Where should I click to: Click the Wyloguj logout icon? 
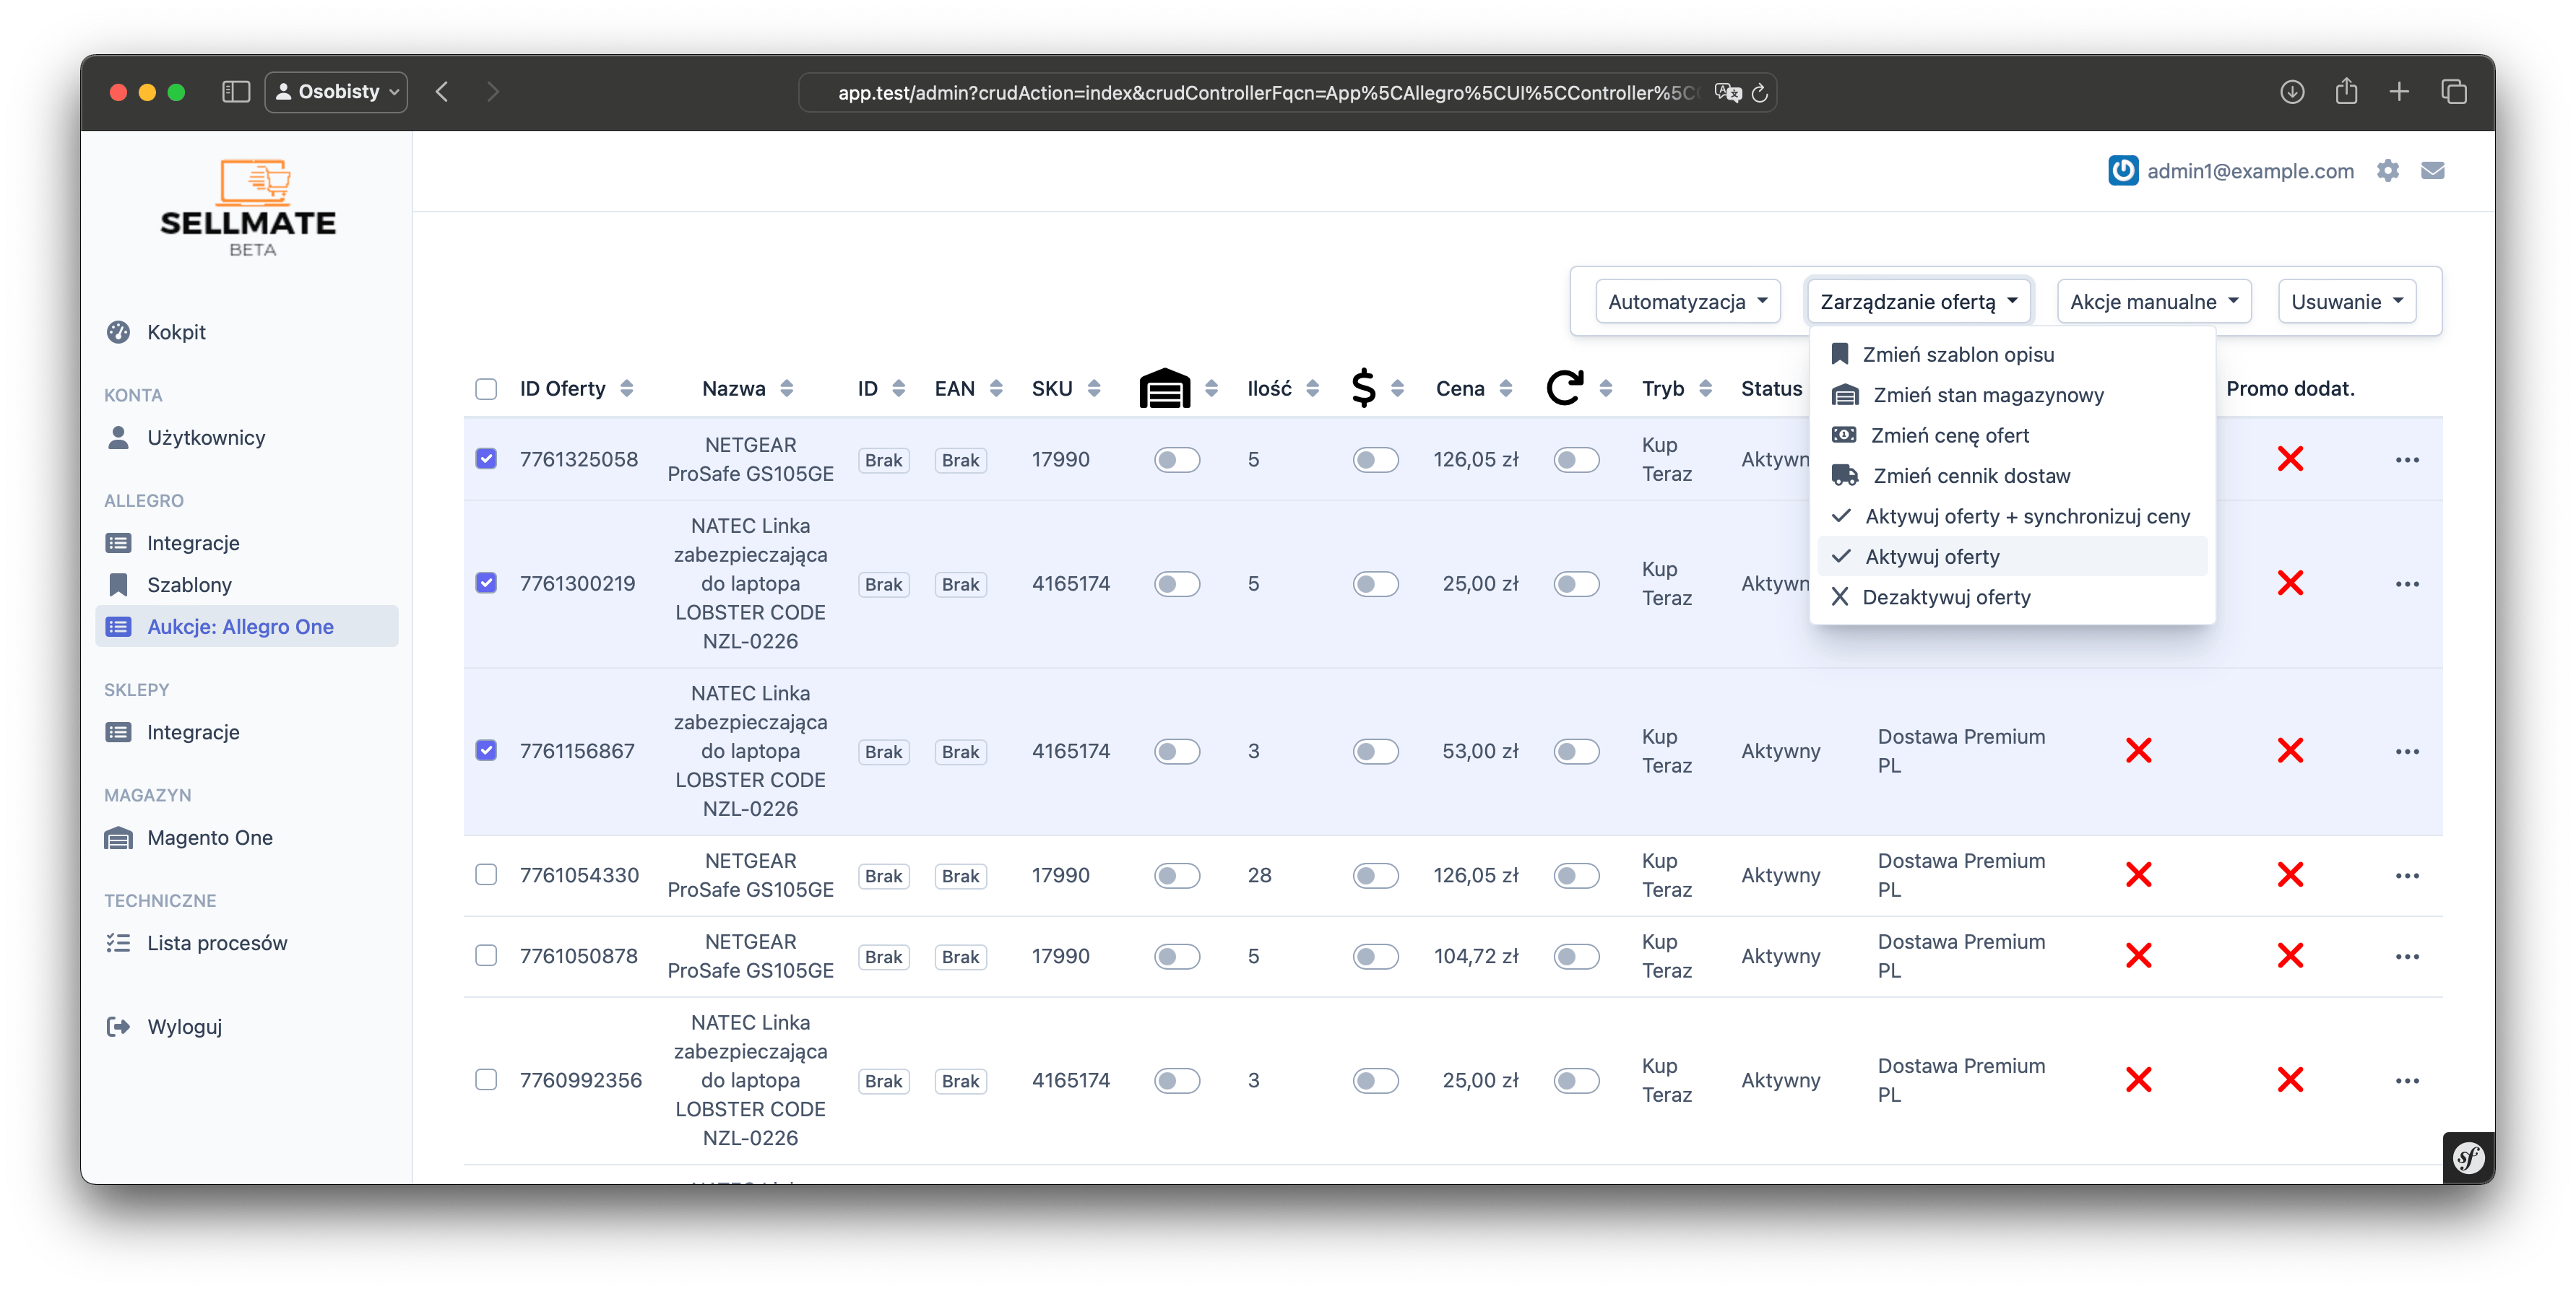tap(118, 1026)
